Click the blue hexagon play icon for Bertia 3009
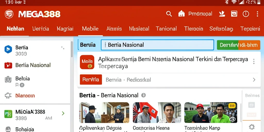Screen dimensions: 264x132 (x=8, y=49)
